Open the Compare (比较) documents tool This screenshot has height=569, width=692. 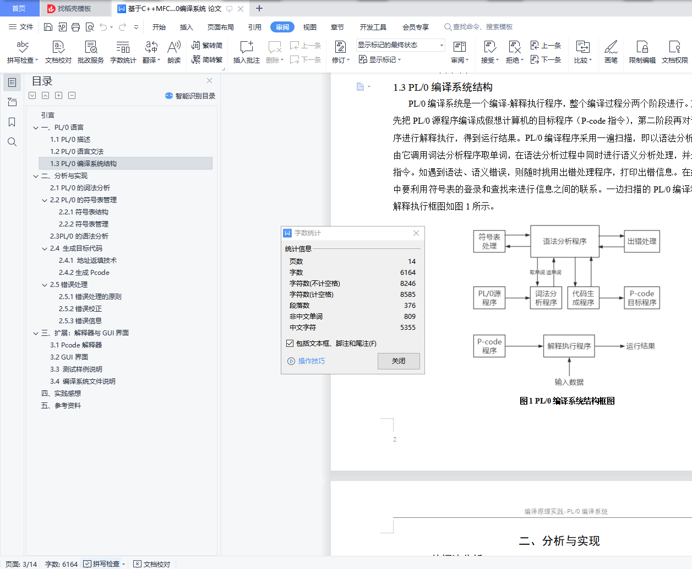(x=583, y=52)
